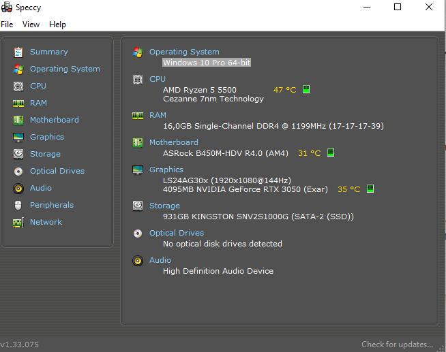Open the Help menu
Screen dimensions: 446x352
click(57, 25)
